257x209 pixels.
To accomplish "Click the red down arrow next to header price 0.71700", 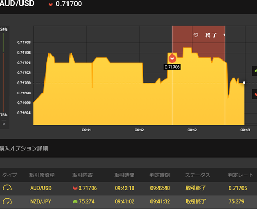I will click(x=51, y=4).
